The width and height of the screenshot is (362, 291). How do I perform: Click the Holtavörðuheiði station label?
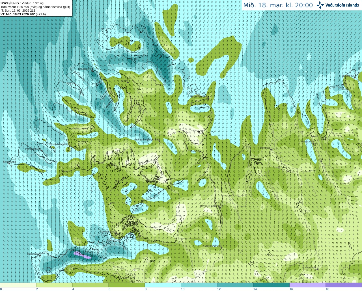click(212, 246)
